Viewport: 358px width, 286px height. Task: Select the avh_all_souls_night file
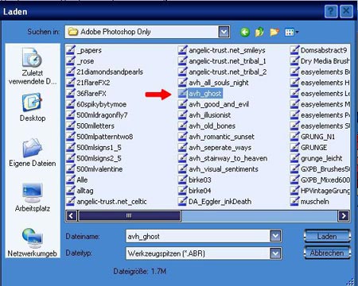point(213,83)
